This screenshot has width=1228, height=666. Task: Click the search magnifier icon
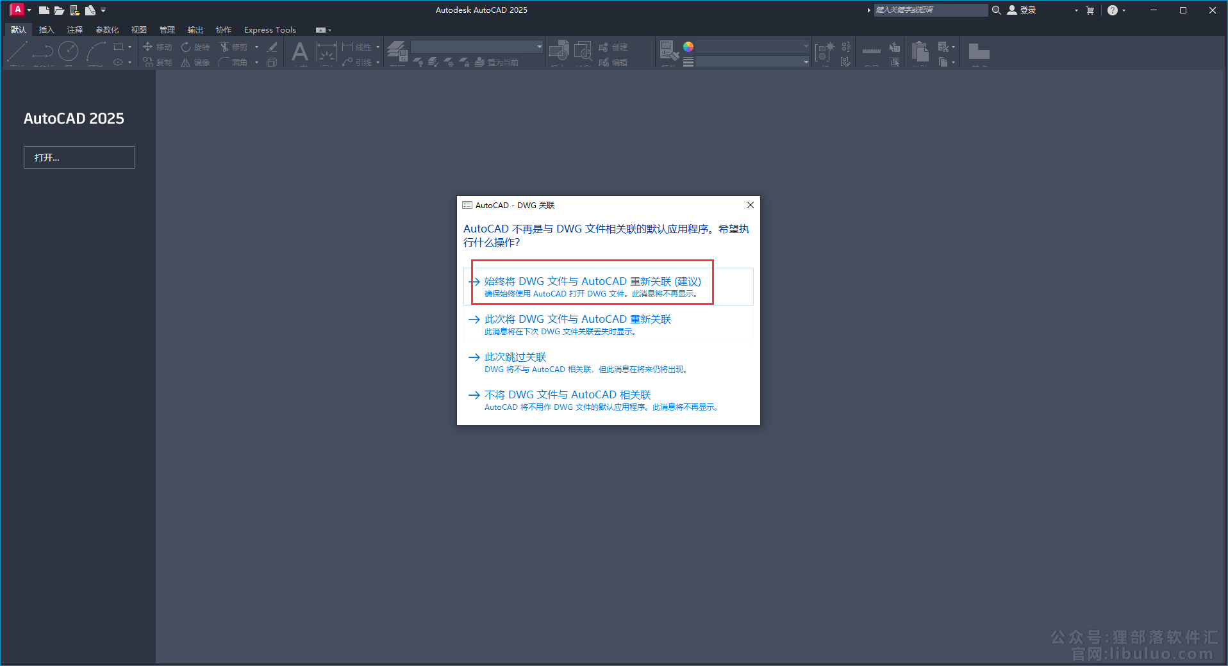pos(996,10)
